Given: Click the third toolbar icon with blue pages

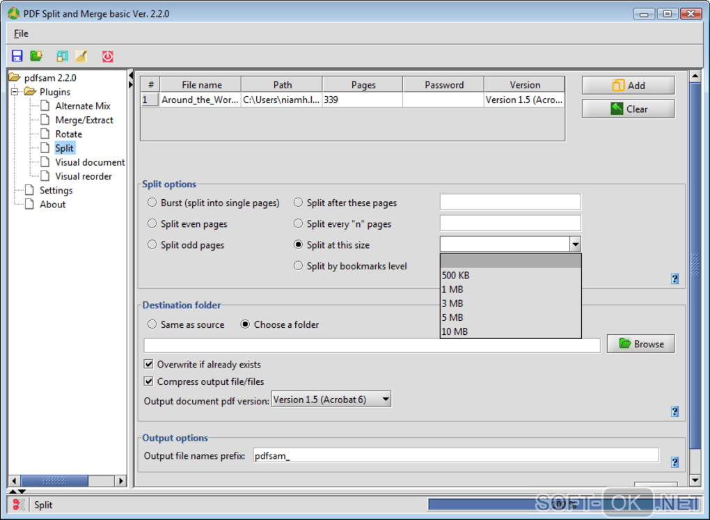Looking at the screenshot, I should tap(62, 56).
